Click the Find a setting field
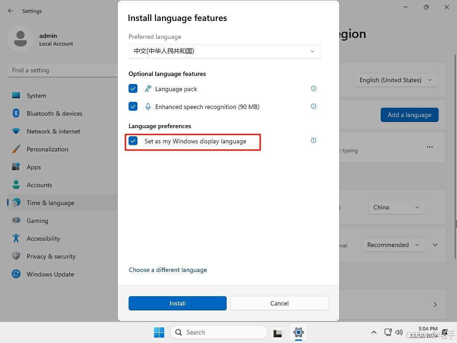This screenshot has height=343, width=457. click(x=62, y=70)
